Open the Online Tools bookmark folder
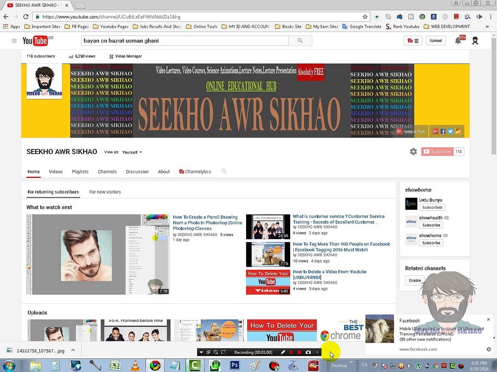The width and height of the screenshot is (497, 372). (202, 26)
